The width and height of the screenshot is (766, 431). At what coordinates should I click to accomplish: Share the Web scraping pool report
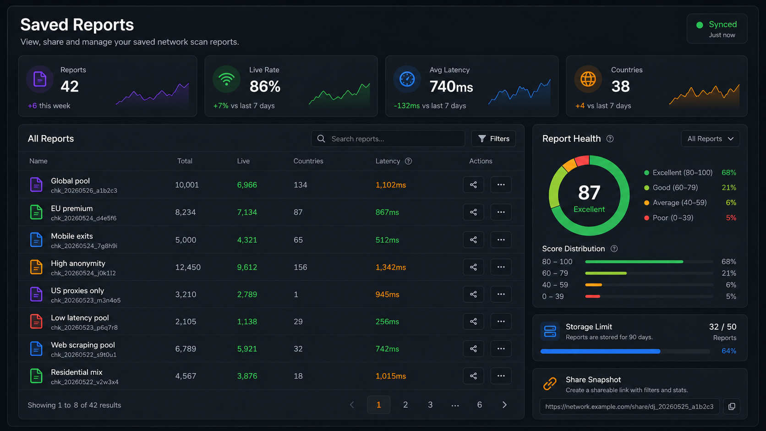[473, 349]
